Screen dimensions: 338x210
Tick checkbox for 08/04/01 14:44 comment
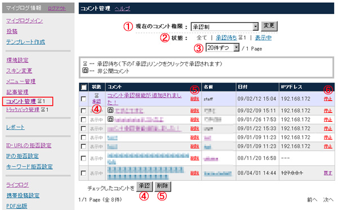coord(83,173)
